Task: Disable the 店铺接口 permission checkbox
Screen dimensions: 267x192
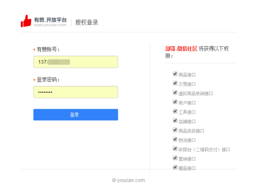Action: coord(175,121)
